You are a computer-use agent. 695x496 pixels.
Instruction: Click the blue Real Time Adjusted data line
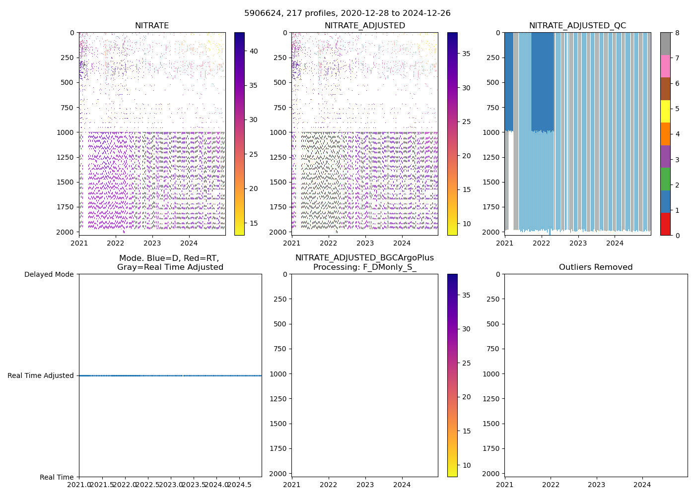point(170,375)
